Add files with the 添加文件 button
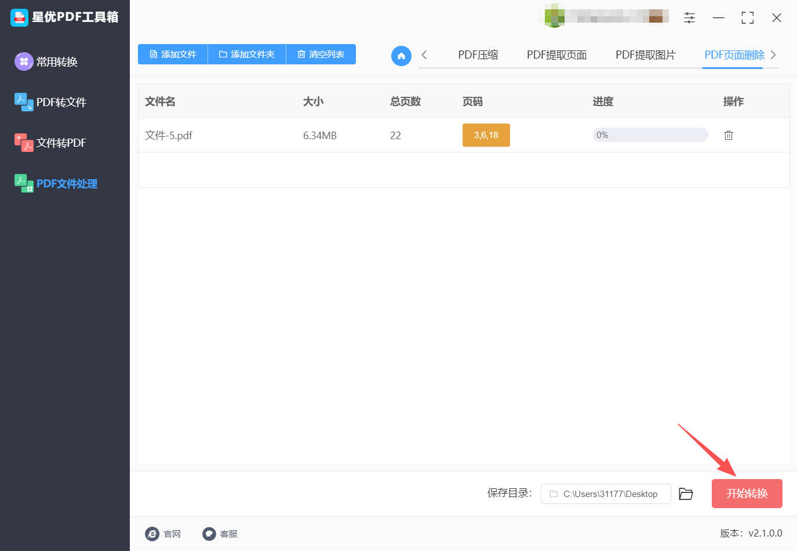The image size is (797, 551). 172,54
